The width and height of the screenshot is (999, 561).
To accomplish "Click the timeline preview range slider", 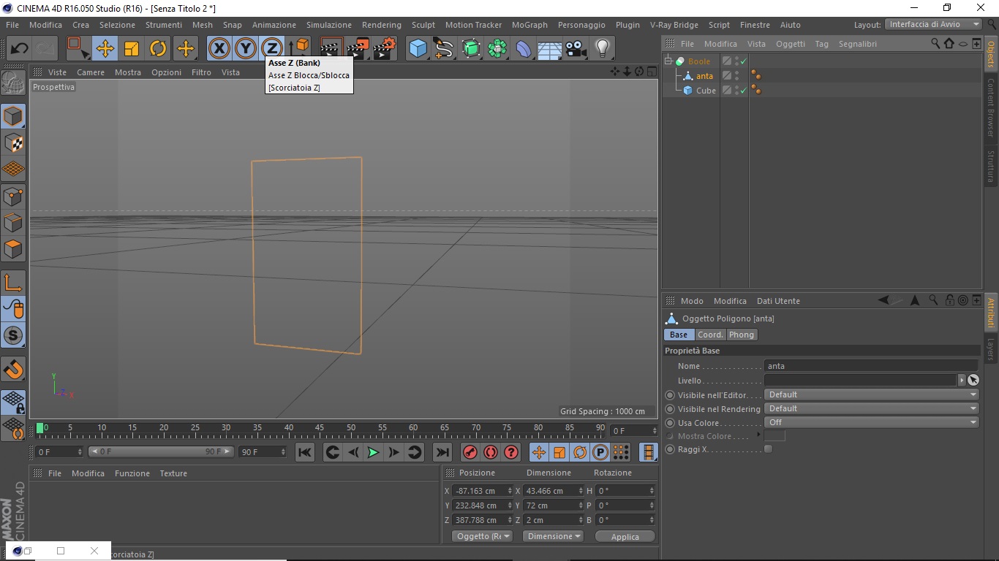I will pos(161,452).
